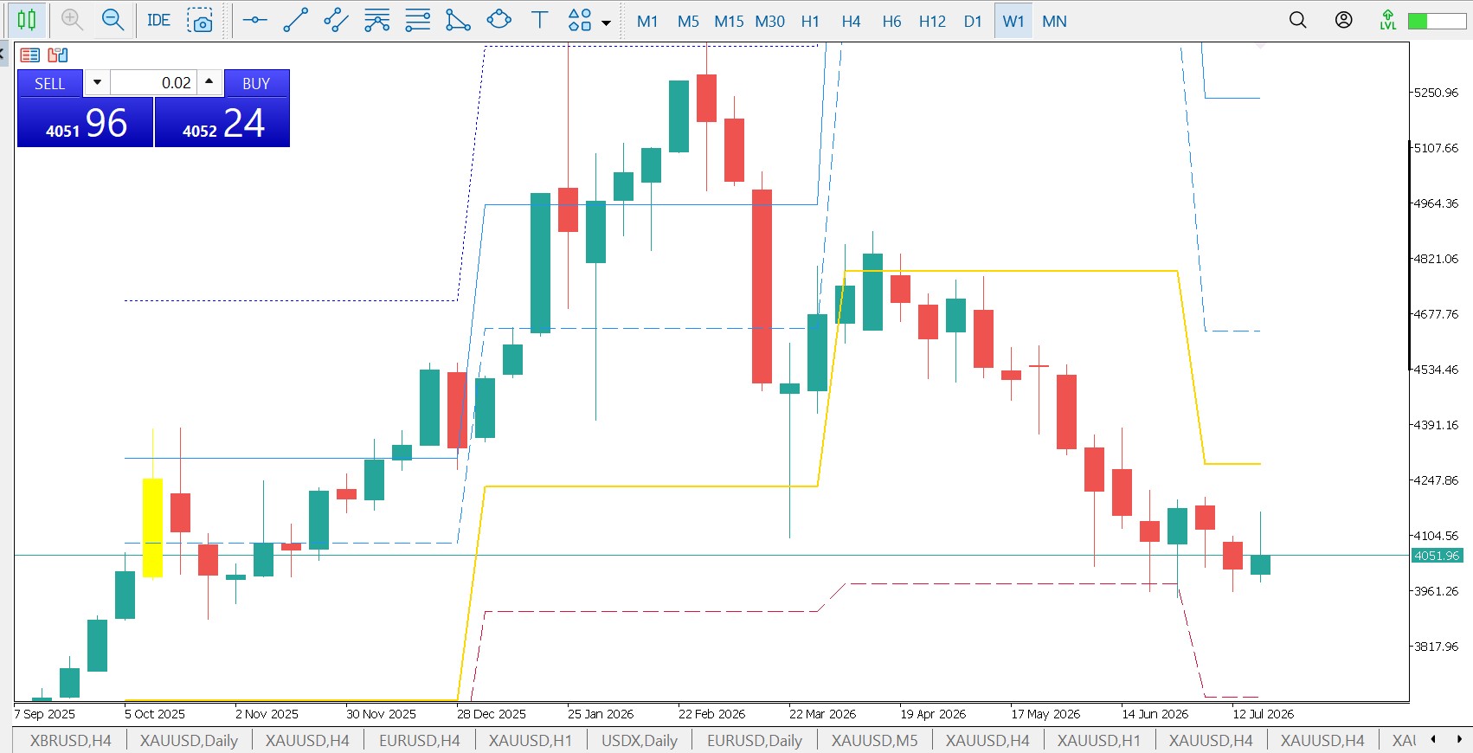Select the W1 weekly timeframe

point(1013,22)
